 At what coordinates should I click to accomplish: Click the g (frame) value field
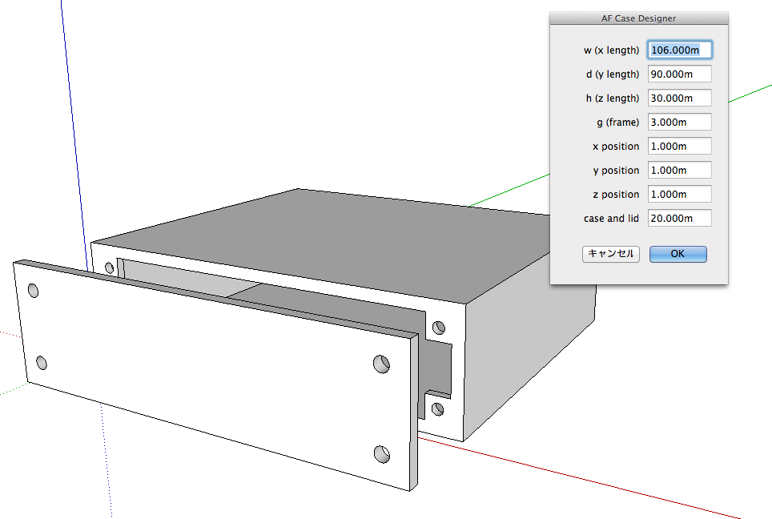click(679, 123)
